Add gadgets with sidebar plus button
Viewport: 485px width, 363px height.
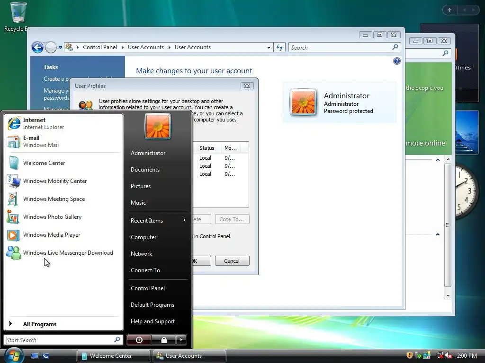(449, 10)
